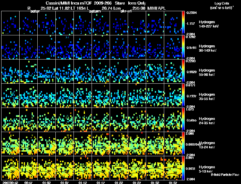Click the color bar of the 24-35 keV row
The width and height of the screenshot is (241, 184).
183,120
